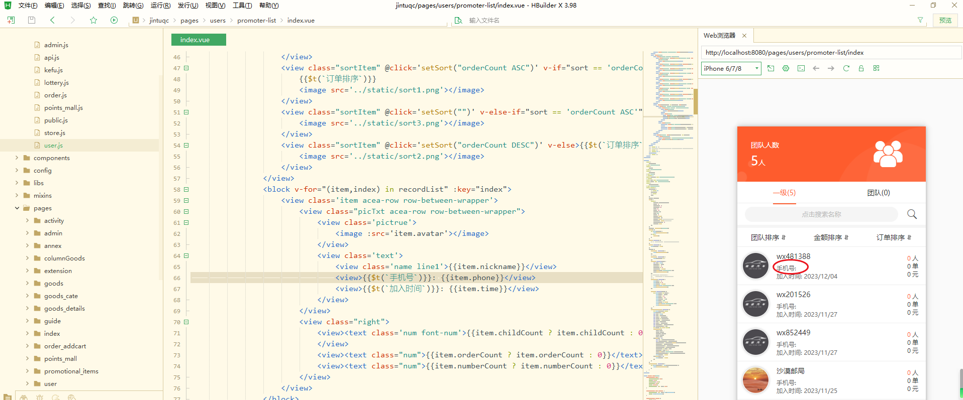Toggle the browser lock icon
The width and height of the screenshot is (963, 400).
tap(861, 68)
